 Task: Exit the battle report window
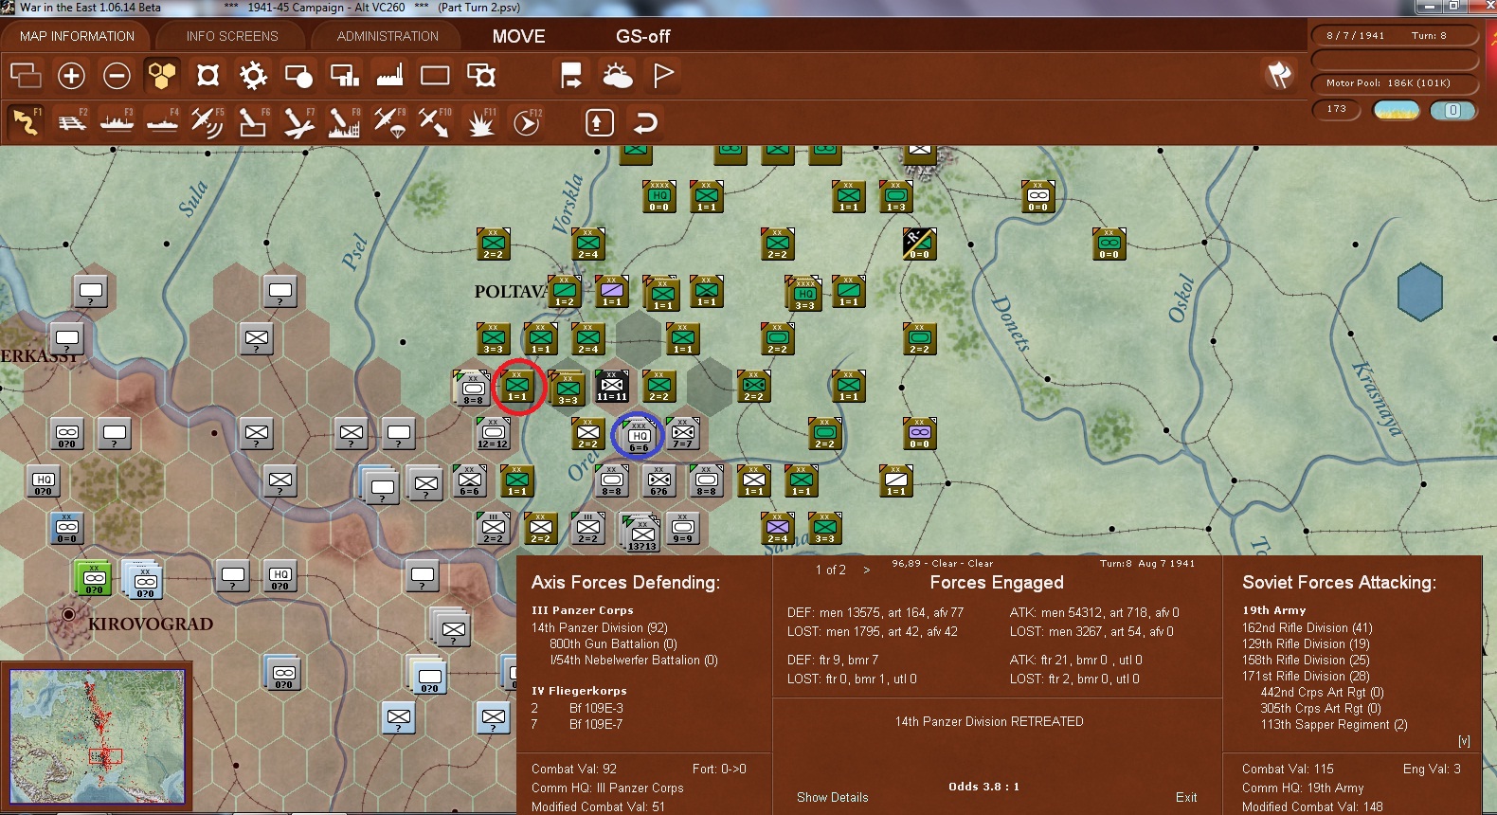pyautogui.click(x=1186, y=797)
